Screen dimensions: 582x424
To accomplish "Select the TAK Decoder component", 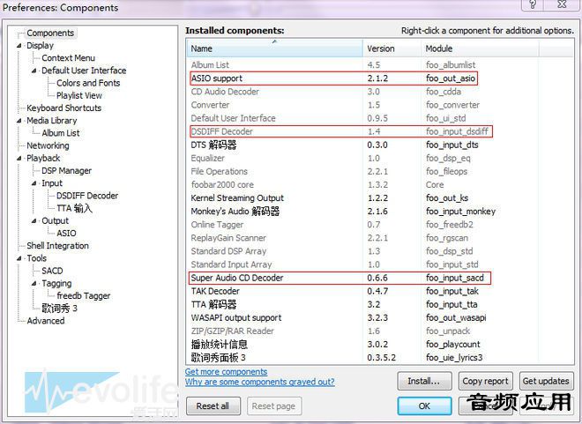I will click(380, 291).
